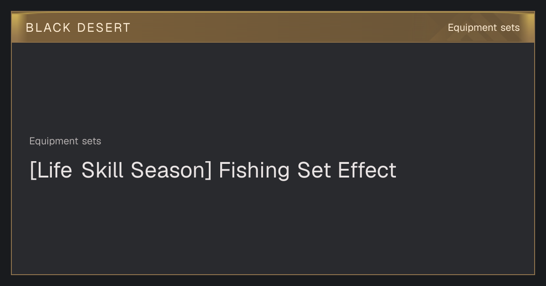Click the word Effect ending the title
The image size is (546, 286).
coord(367,170)
